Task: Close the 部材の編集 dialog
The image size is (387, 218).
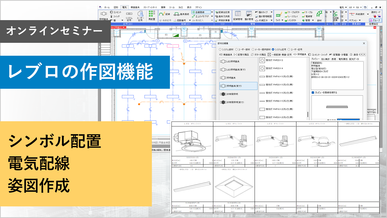Action: pos(364,43)
